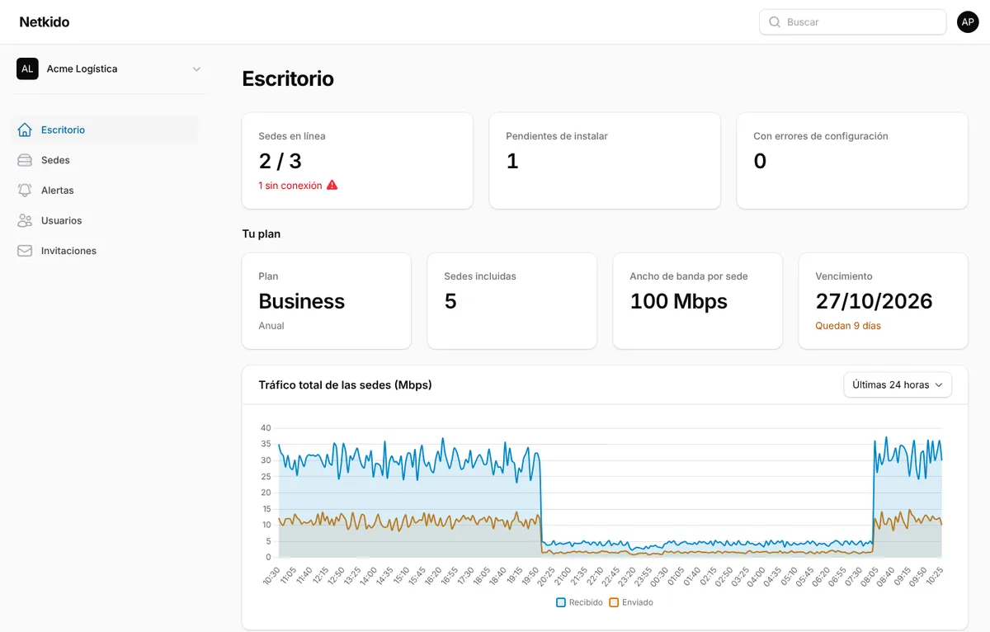Click the server icon beside Sedes
The width and height of the screenshot is (990, 632).
click(x=25, y=160)
